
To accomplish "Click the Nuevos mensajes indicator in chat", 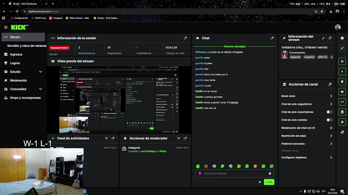I will [235, 47].
